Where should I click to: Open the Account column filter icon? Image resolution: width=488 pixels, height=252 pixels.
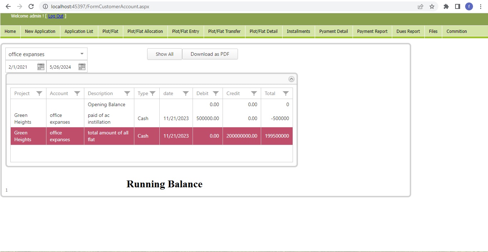[77, 93]
